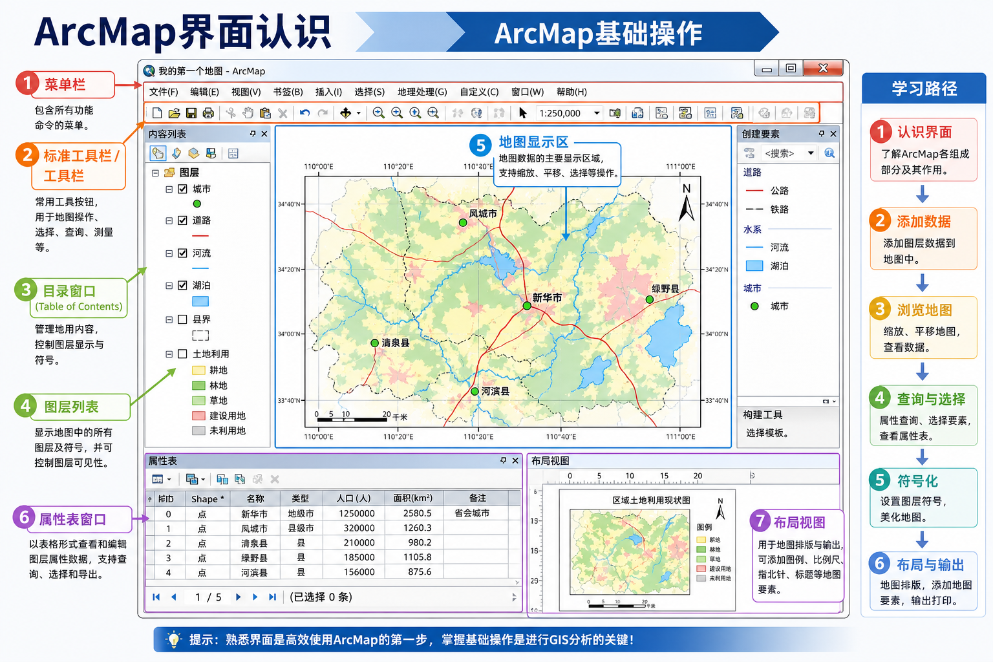Screen dimensions: 993x662
Task: Open the 编辑(E) menu
Action: coord(204,92)
